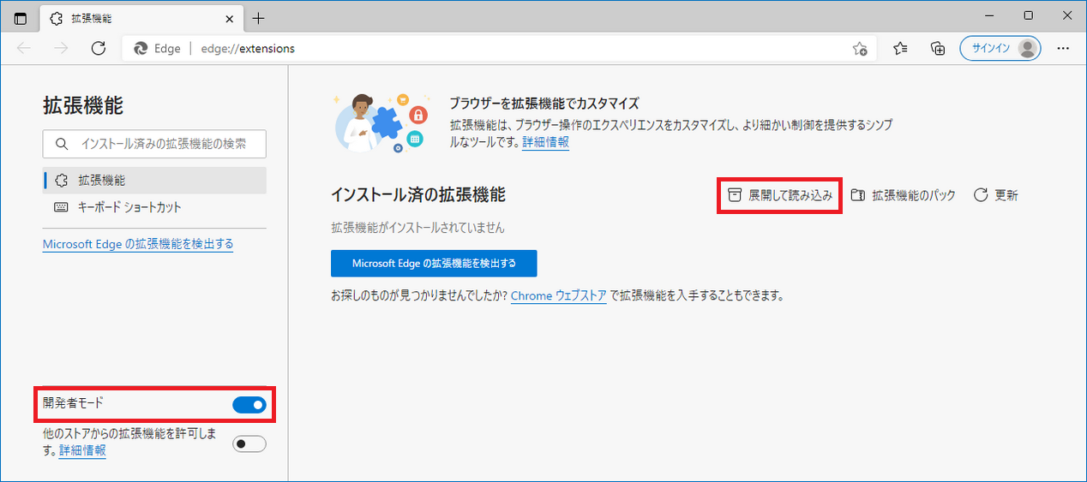Maximize the Edge window

(x=1028, y=15)
